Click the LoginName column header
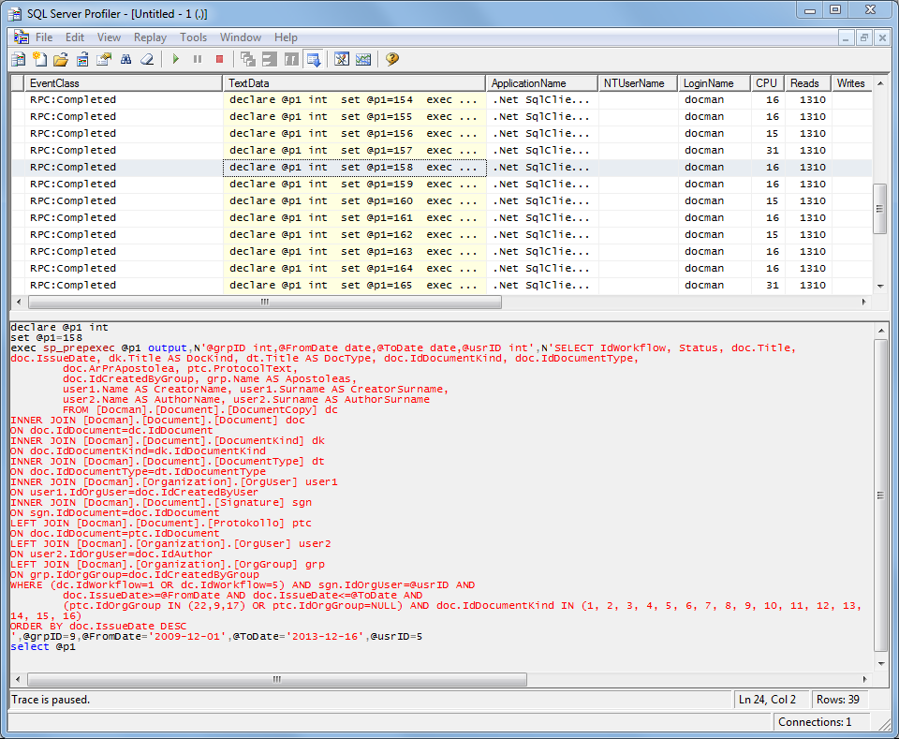 pos(714,83)
